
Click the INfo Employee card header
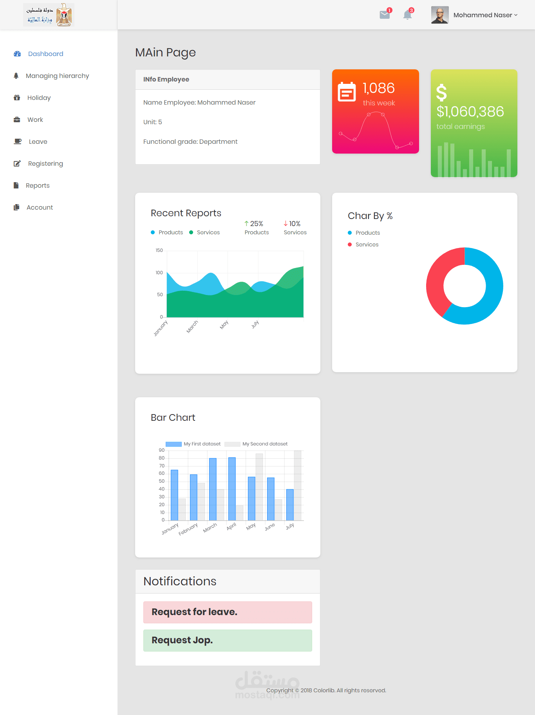[x=228, y=80]
